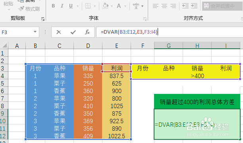Align text left
The height and width of the screenshot is (143, 243).
click(x=155, y=6)
